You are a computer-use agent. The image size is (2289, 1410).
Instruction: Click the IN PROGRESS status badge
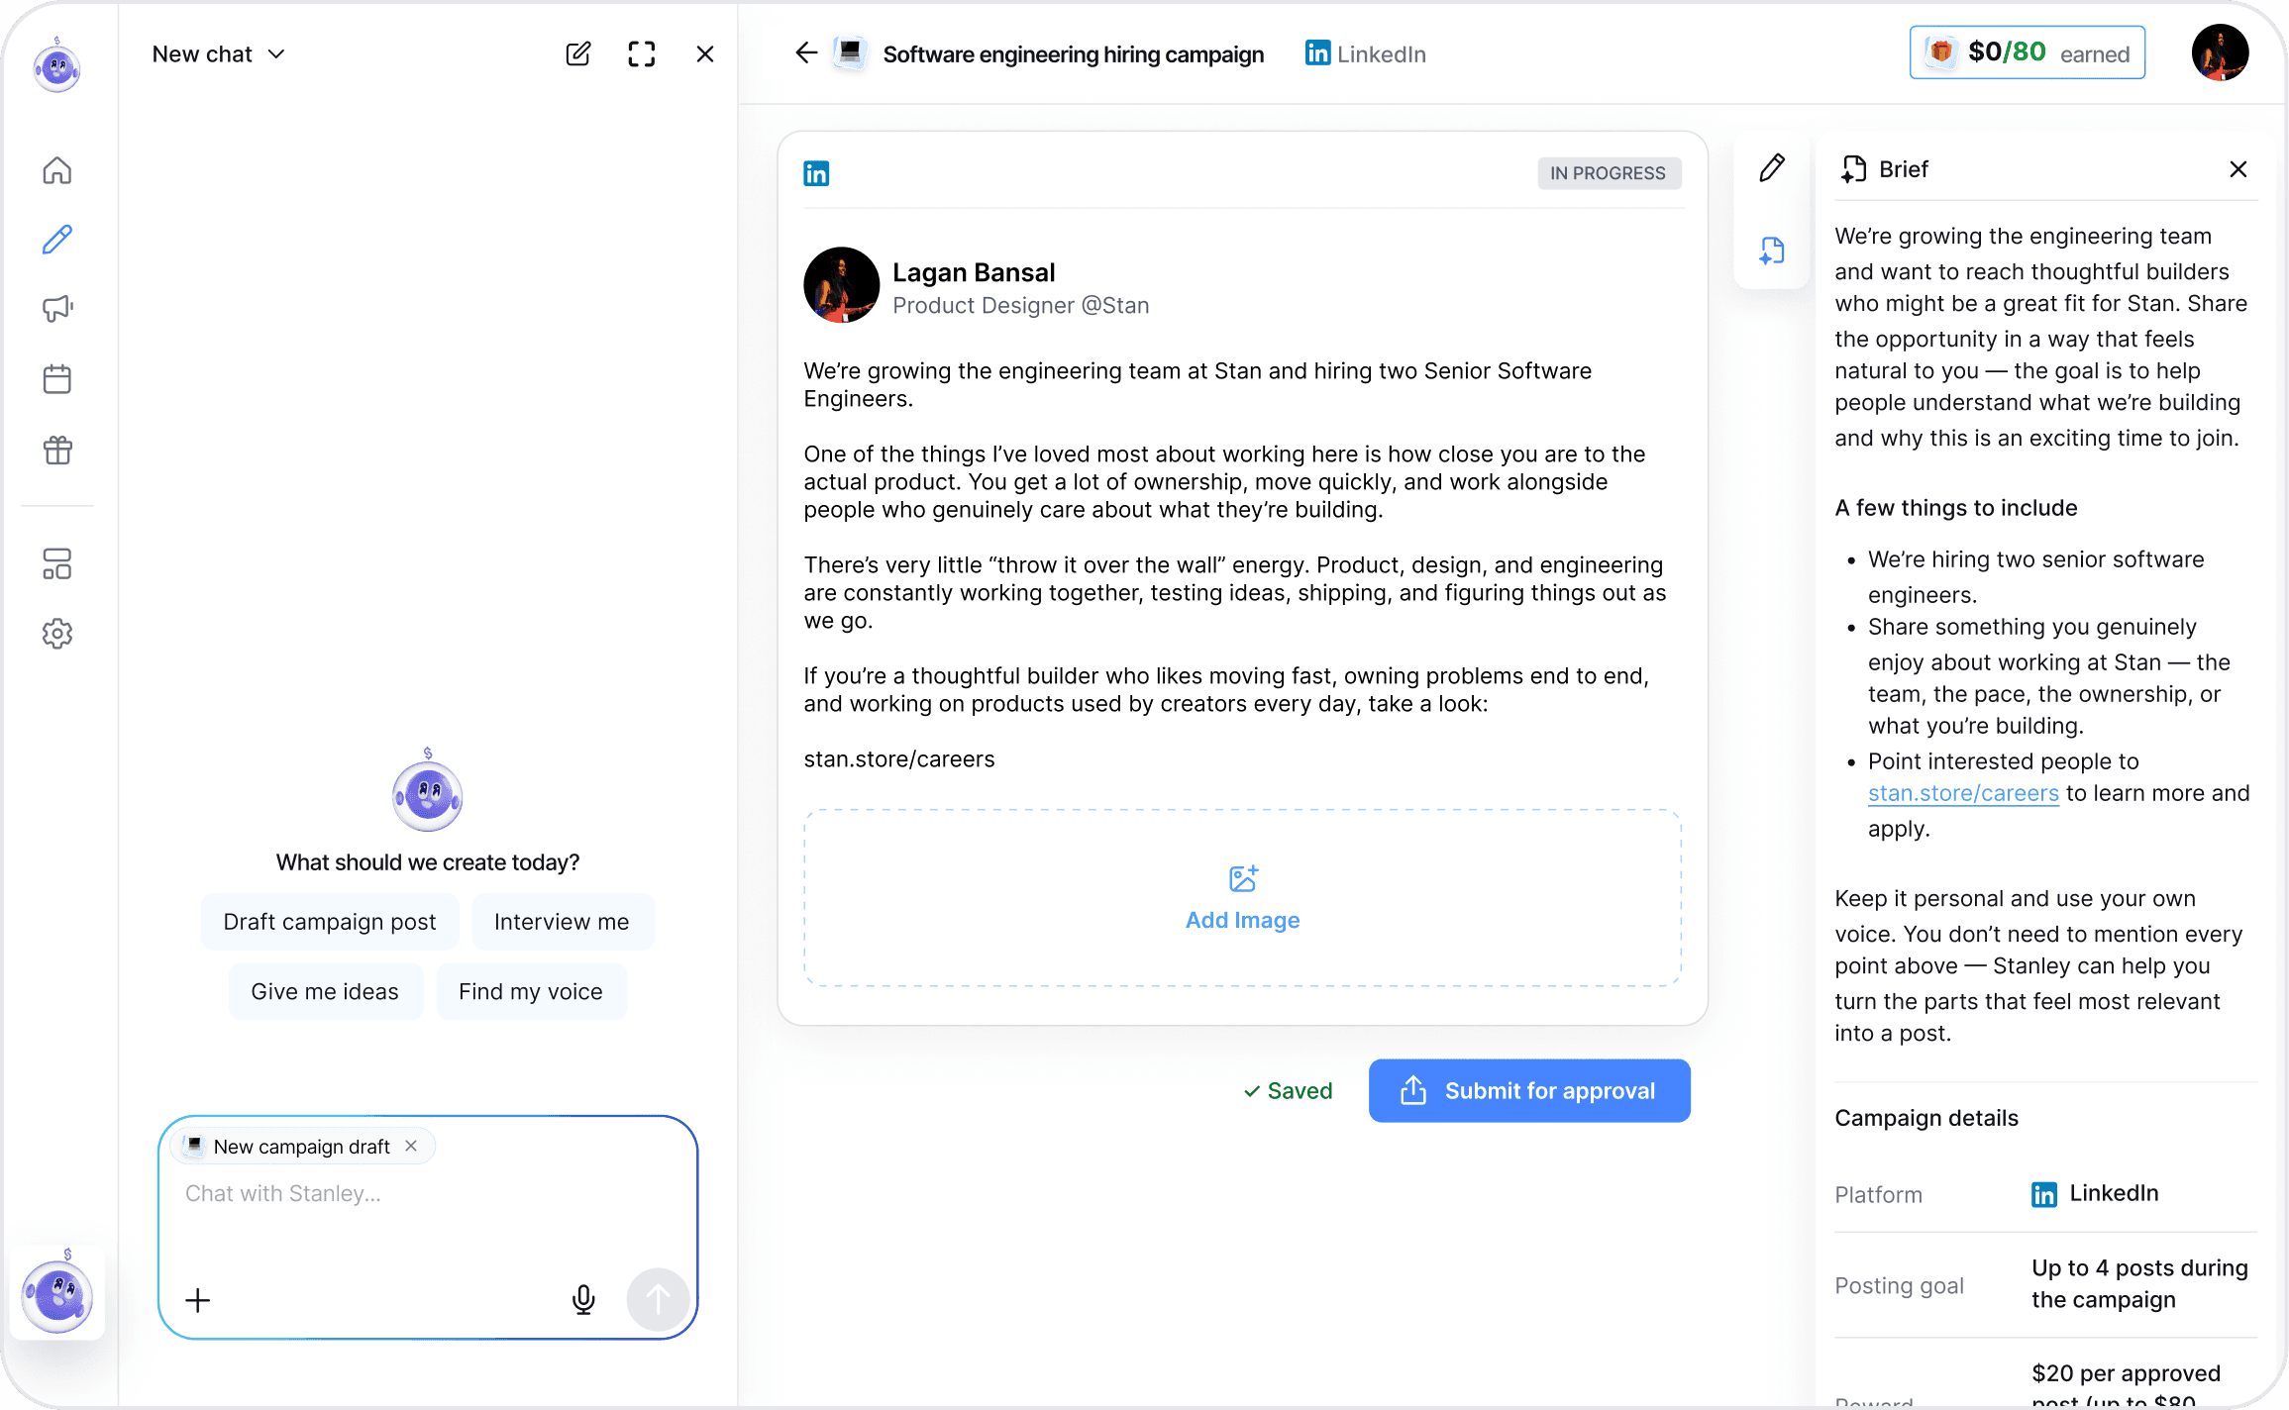1609,173
